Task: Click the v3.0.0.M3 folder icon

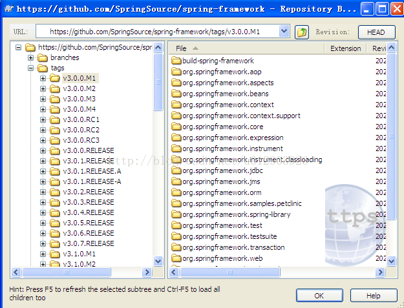Action: (x=55, y=99)
